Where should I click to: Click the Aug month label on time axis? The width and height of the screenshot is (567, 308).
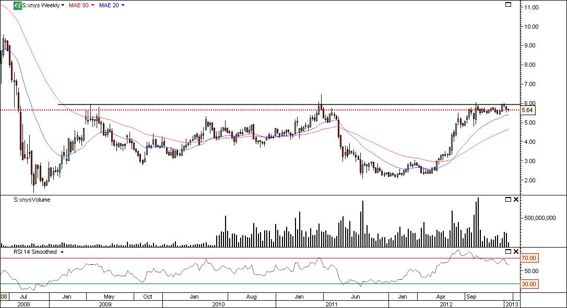point(251,297)
